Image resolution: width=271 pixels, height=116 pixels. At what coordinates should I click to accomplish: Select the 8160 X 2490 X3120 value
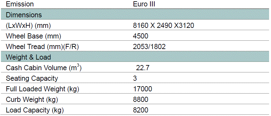(x=164, y=26)
